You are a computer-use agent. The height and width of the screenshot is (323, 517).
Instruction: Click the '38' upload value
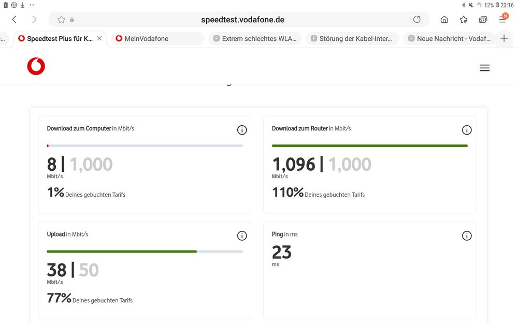[x=56, y=270]
